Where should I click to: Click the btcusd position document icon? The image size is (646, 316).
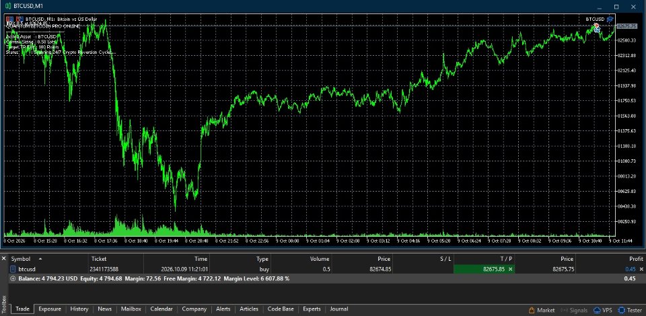coord(13,269)
